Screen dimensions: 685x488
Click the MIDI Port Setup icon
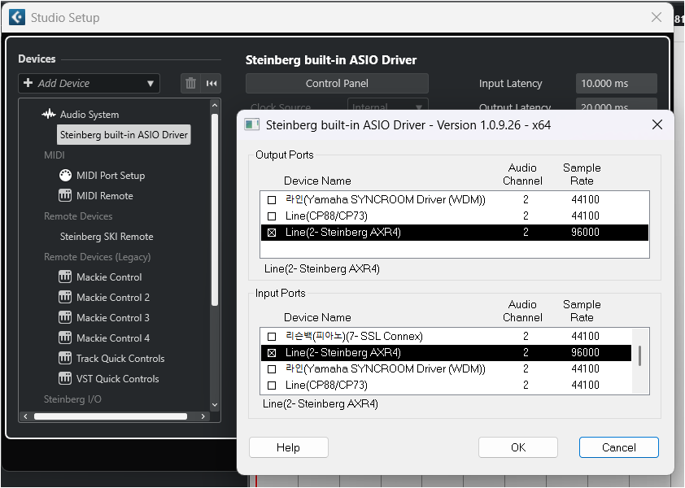click(65, 176)
